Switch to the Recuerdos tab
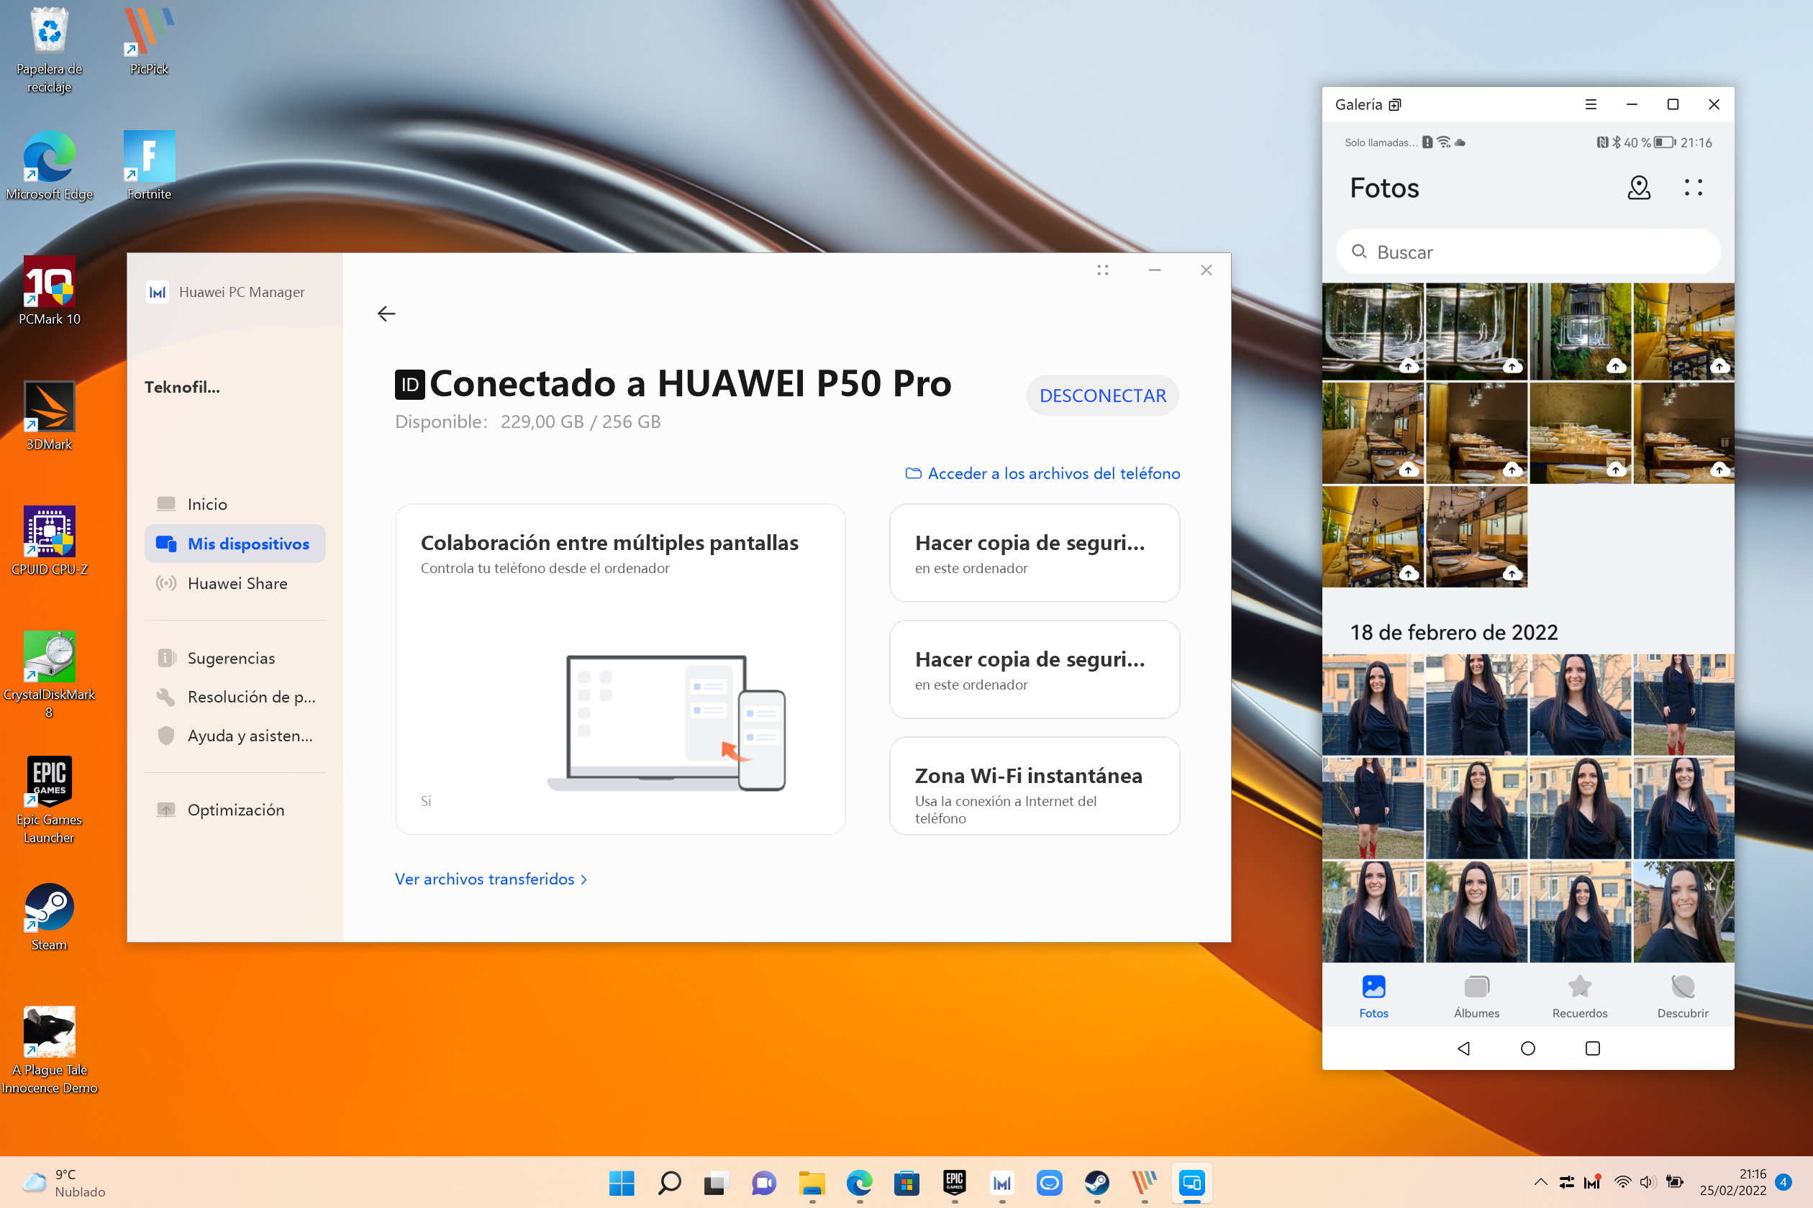This screenshot has width=1813, height=1208. tap(1579, 996)
